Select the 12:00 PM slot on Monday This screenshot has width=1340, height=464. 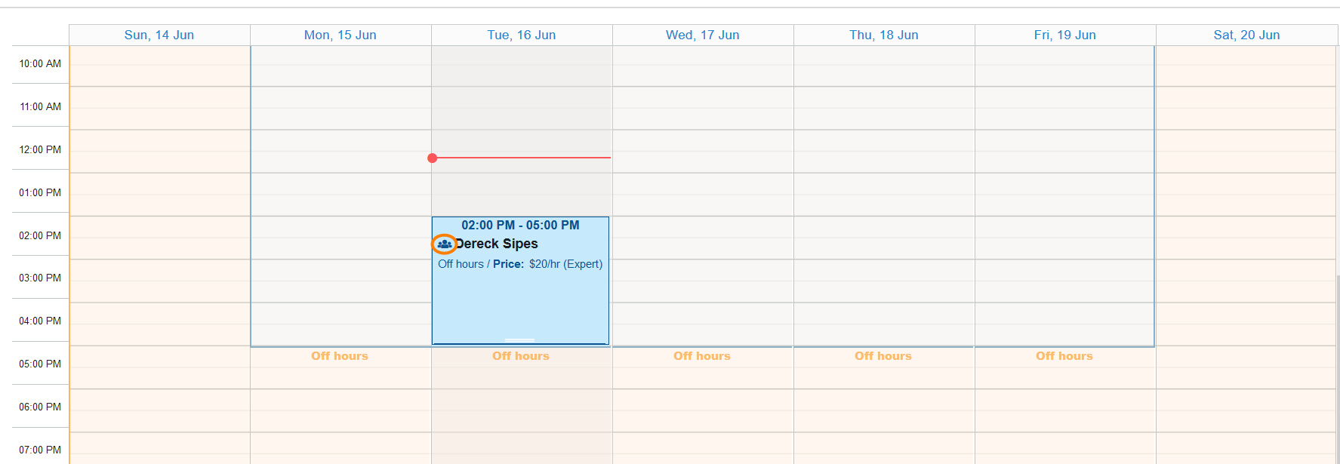coord(340,151)
